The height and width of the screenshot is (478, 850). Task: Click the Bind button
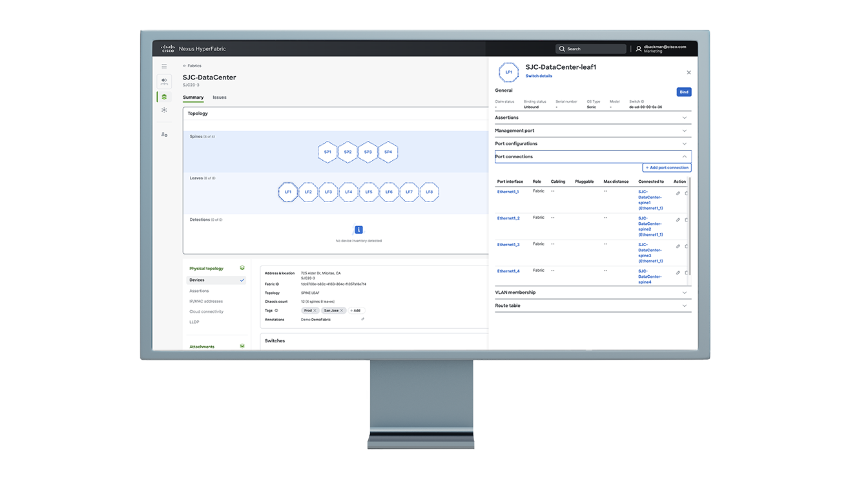tap(683, 92)
